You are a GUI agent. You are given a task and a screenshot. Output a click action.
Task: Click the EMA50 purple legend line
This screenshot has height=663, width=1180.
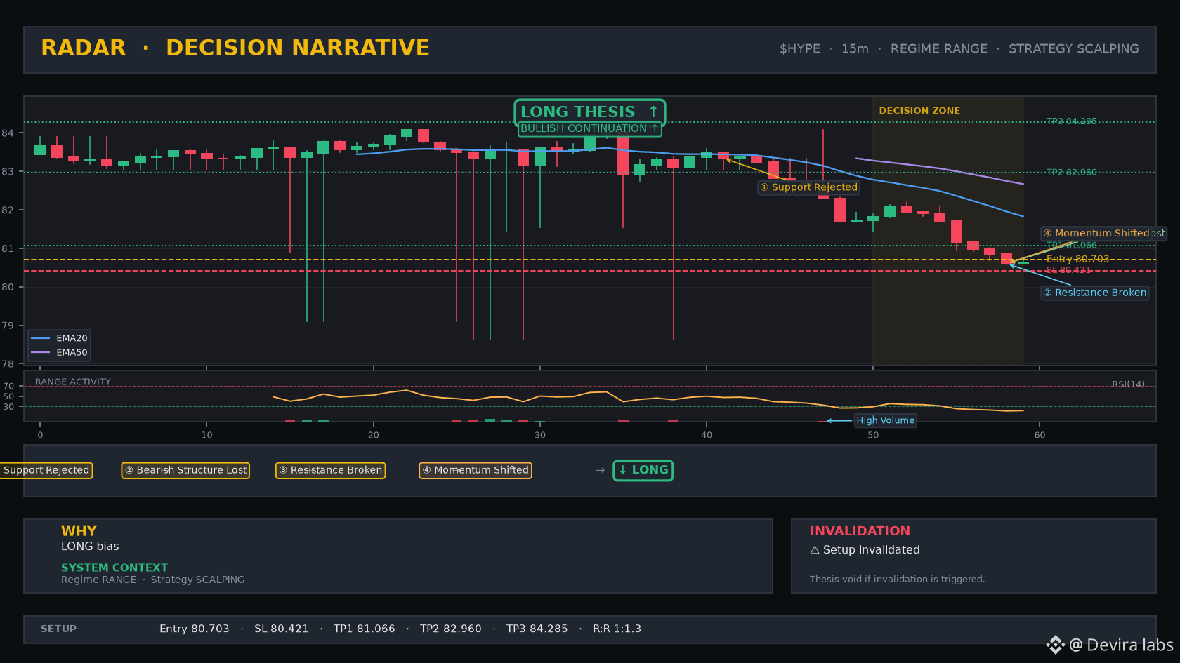pos(41,353)
